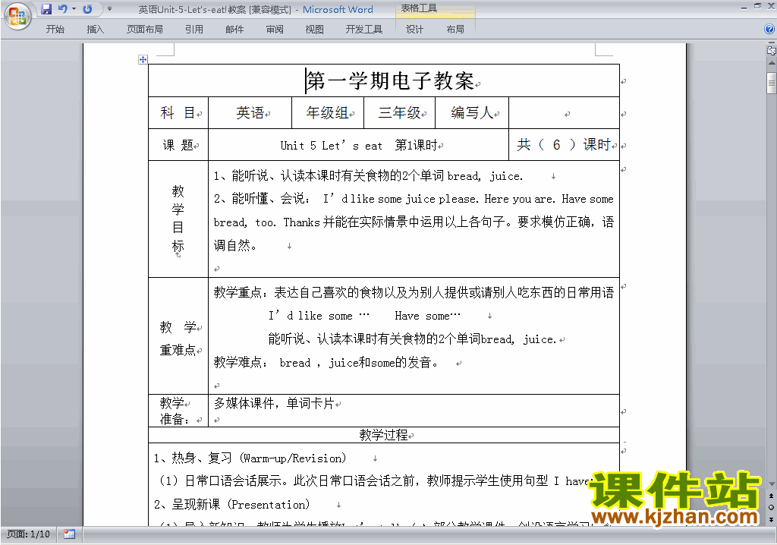
Task: Click the 年级组 table cell
Action: click(x=328, y=113)
